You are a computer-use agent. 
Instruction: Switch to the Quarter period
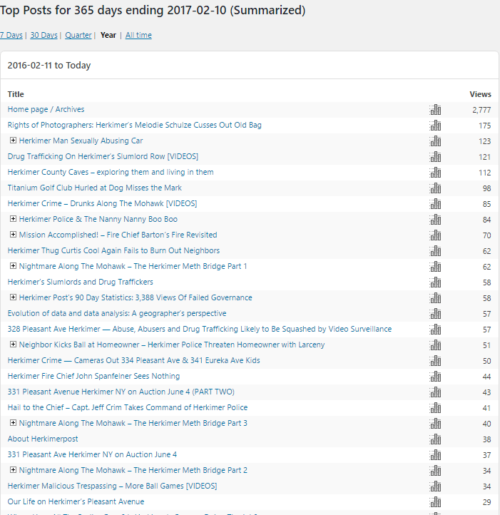[x=78, y=35]
